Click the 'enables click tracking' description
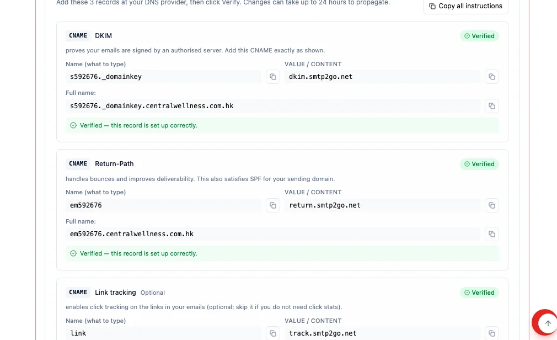The width and height of the screenshot is (557, 340). tap(204, 307)
